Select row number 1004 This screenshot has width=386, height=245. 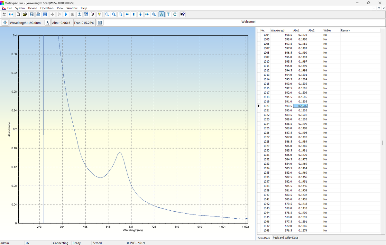pyautogui.click(x=266, y=35)
